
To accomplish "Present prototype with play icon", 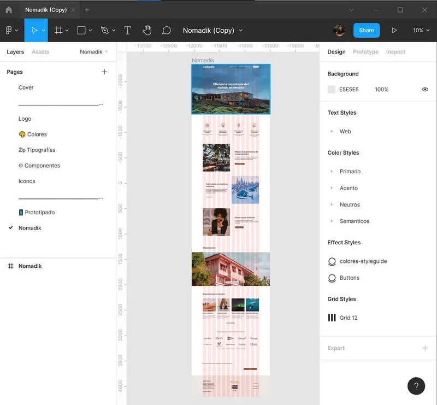I will (x=394, y=30).
